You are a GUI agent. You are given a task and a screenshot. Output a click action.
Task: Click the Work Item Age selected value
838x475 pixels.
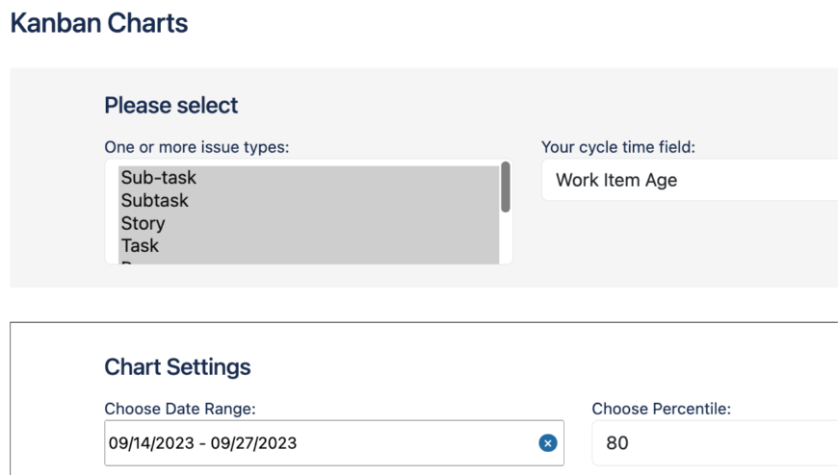click(616, 180)
